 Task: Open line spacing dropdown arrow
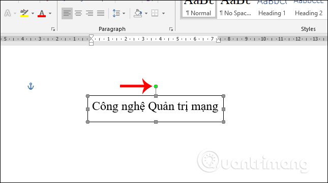coord(124,14)
